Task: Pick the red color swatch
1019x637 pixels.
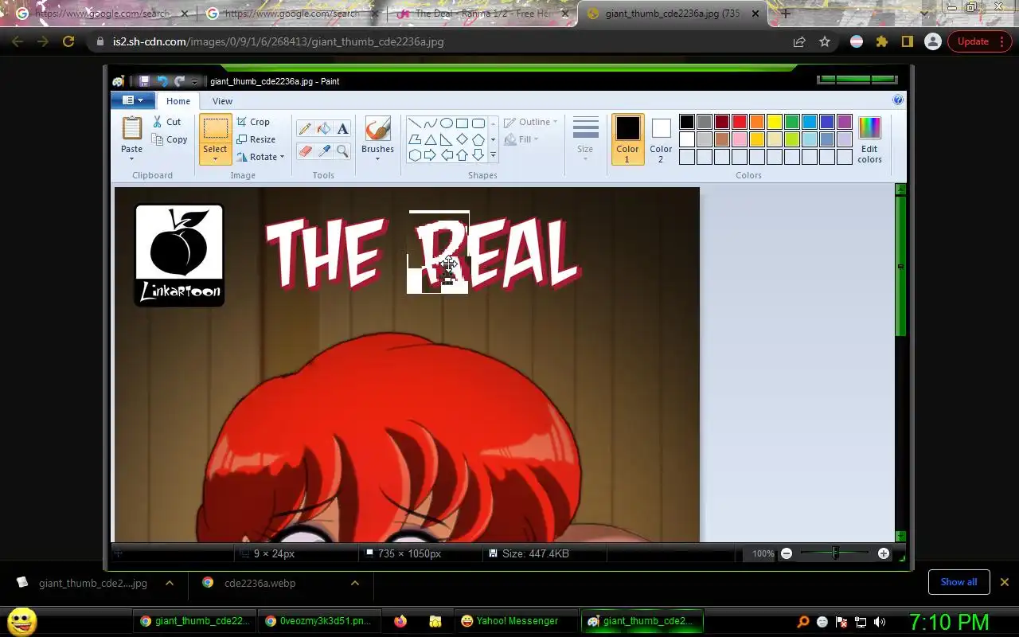Action: click(740, 122)
